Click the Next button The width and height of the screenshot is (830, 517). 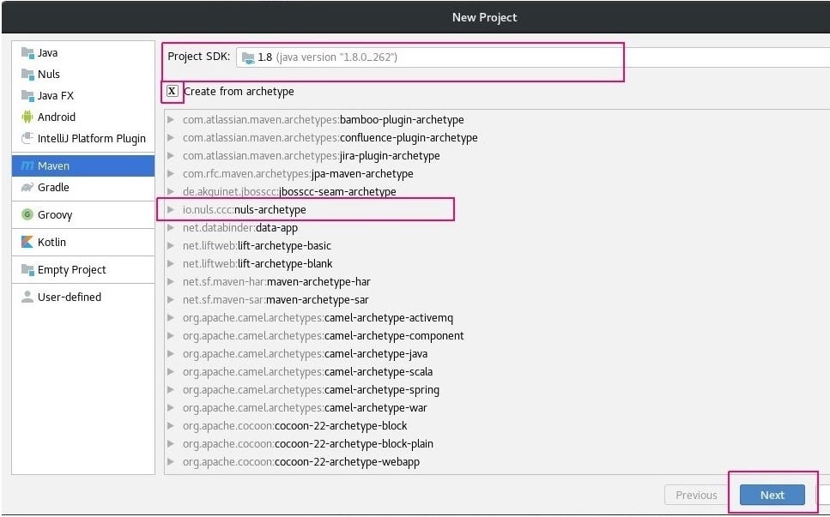tap(772, 496)
